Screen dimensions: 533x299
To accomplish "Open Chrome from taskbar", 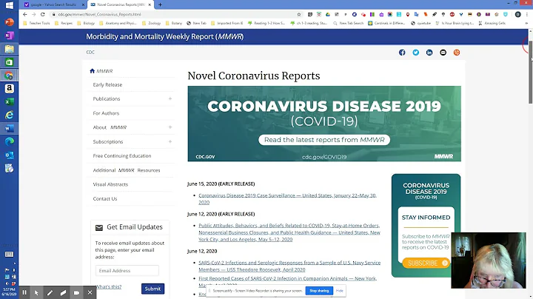I will tap(9, 75).
